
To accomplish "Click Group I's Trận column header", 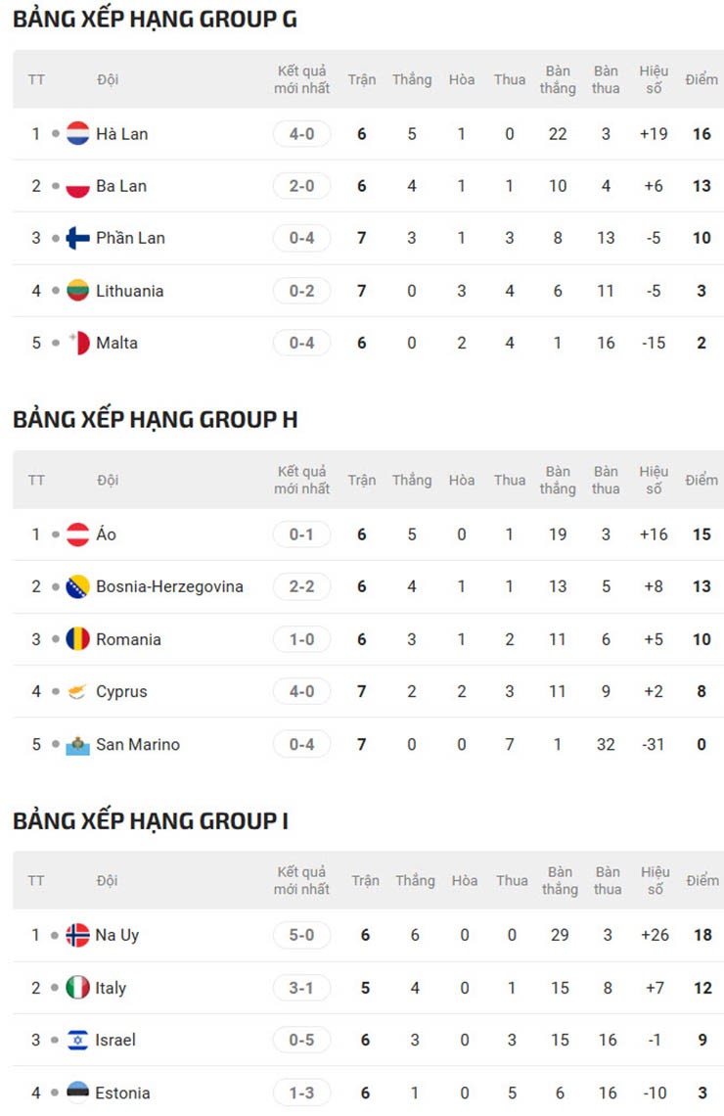I will [x=365, y=880].
